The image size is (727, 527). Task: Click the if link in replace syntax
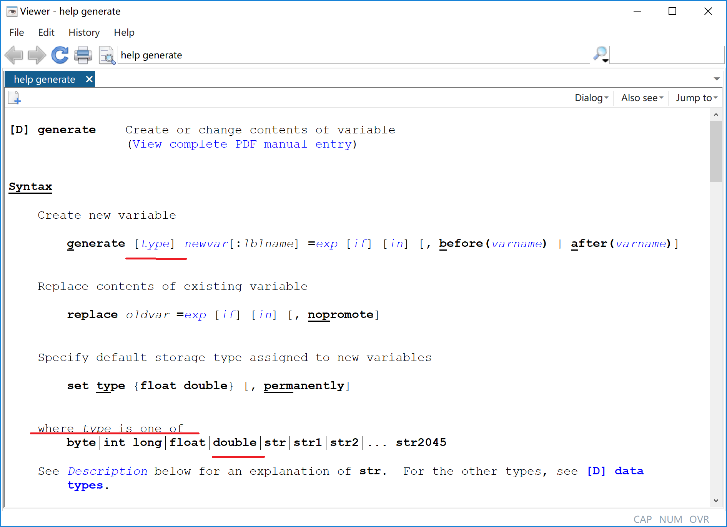tap(228, 315)
